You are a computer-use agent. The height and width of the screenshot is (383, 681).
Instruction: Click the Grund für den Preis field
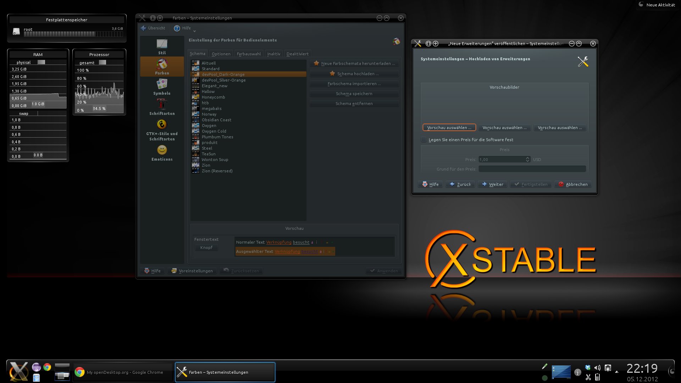pyautogui.click(x=532, y=169)
